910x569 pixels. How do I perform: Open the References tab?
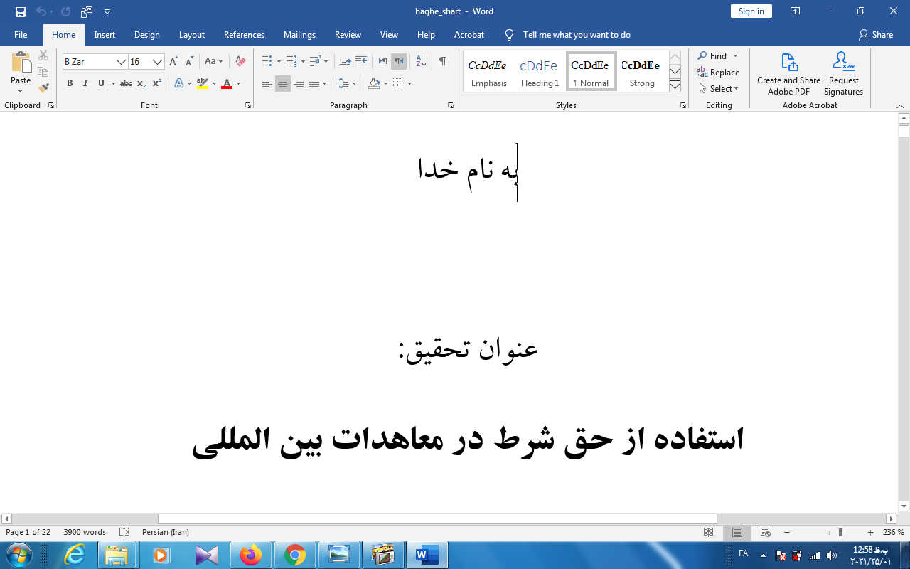tap(244, 35)
